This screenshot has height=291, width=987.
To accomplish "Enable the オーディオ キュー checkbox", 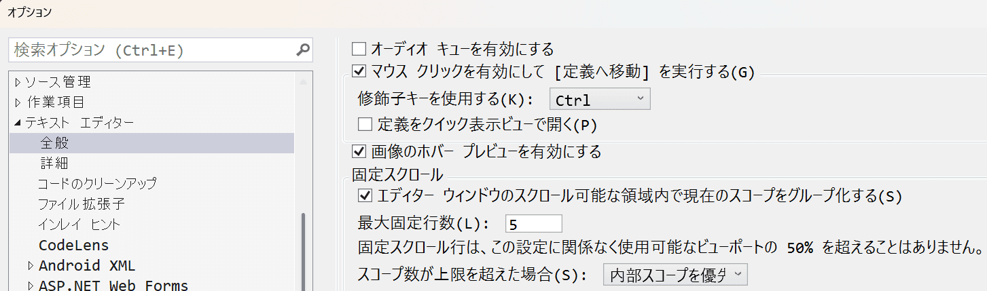I will tap(359, 49).
